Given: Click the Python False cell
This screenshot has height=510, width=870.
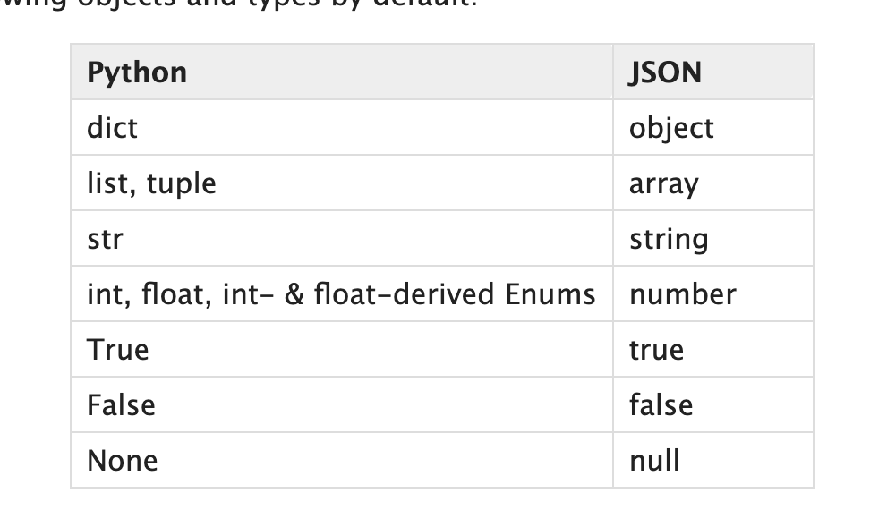Looking at the screenshot, I should tap(121, 404).
